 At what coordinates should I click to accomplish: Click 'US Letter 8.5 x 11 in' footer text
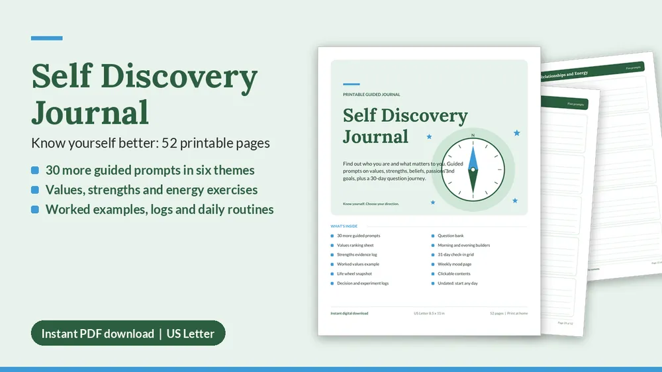click(x=429, y=313)
